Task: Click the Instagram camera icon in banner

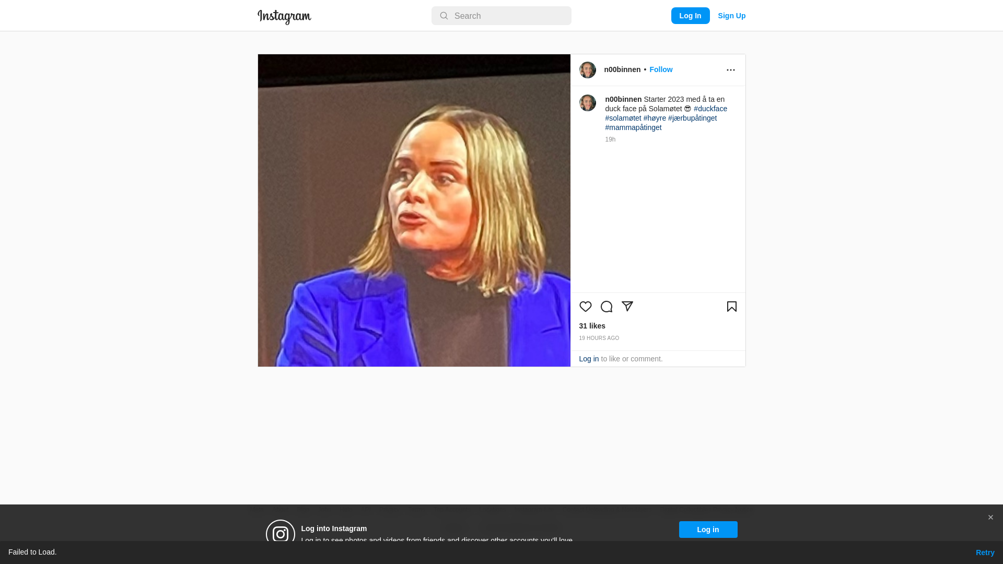Action: pos(281,534)
